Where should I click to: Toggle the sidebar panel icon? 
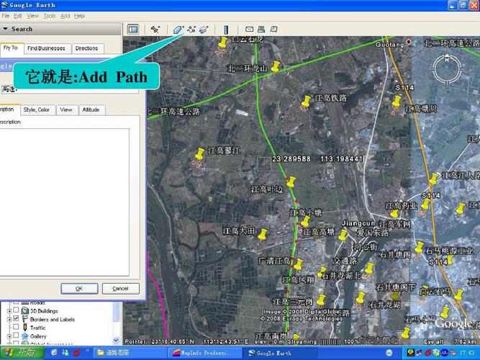(x=133, y=30)
